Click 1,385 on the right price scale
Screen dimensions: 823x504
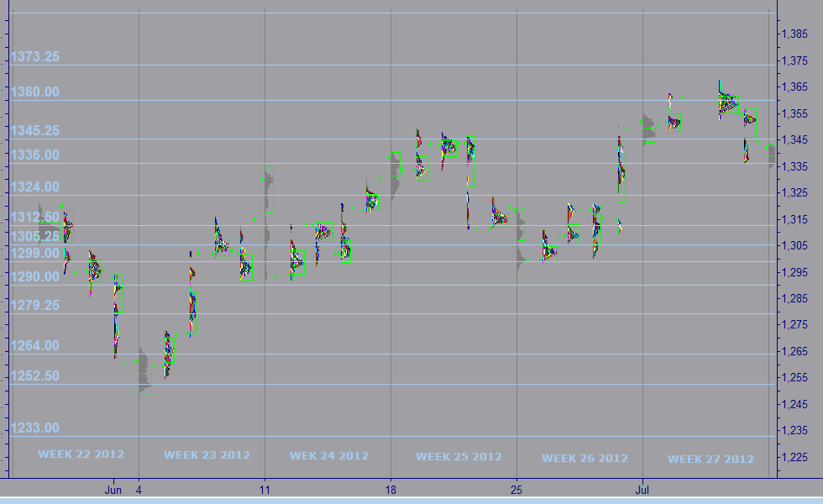pyautogui.click(x=794, y=34)
